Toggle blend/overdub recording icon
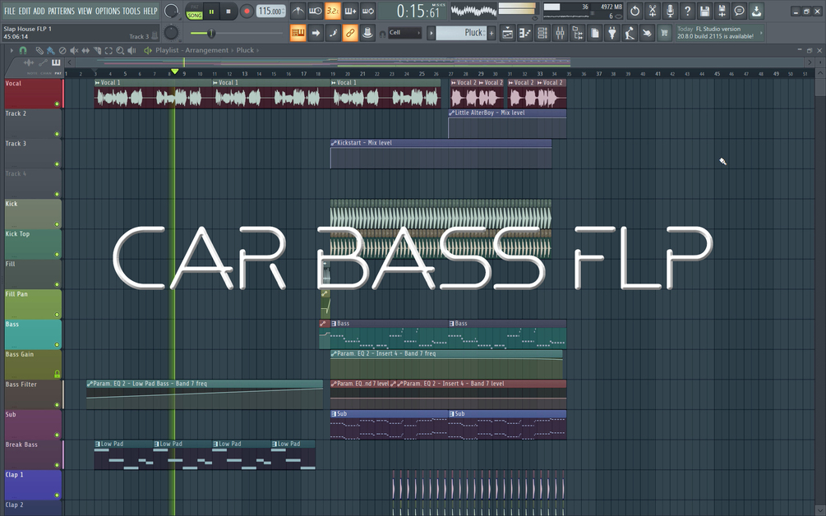This screenshot has height=516, width=826. tap(350, 11)
